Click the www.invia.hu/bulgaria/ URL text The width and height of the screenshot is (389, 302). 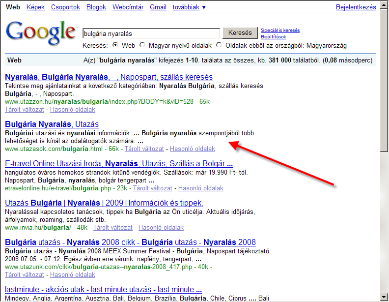click(x=38, y=228)
